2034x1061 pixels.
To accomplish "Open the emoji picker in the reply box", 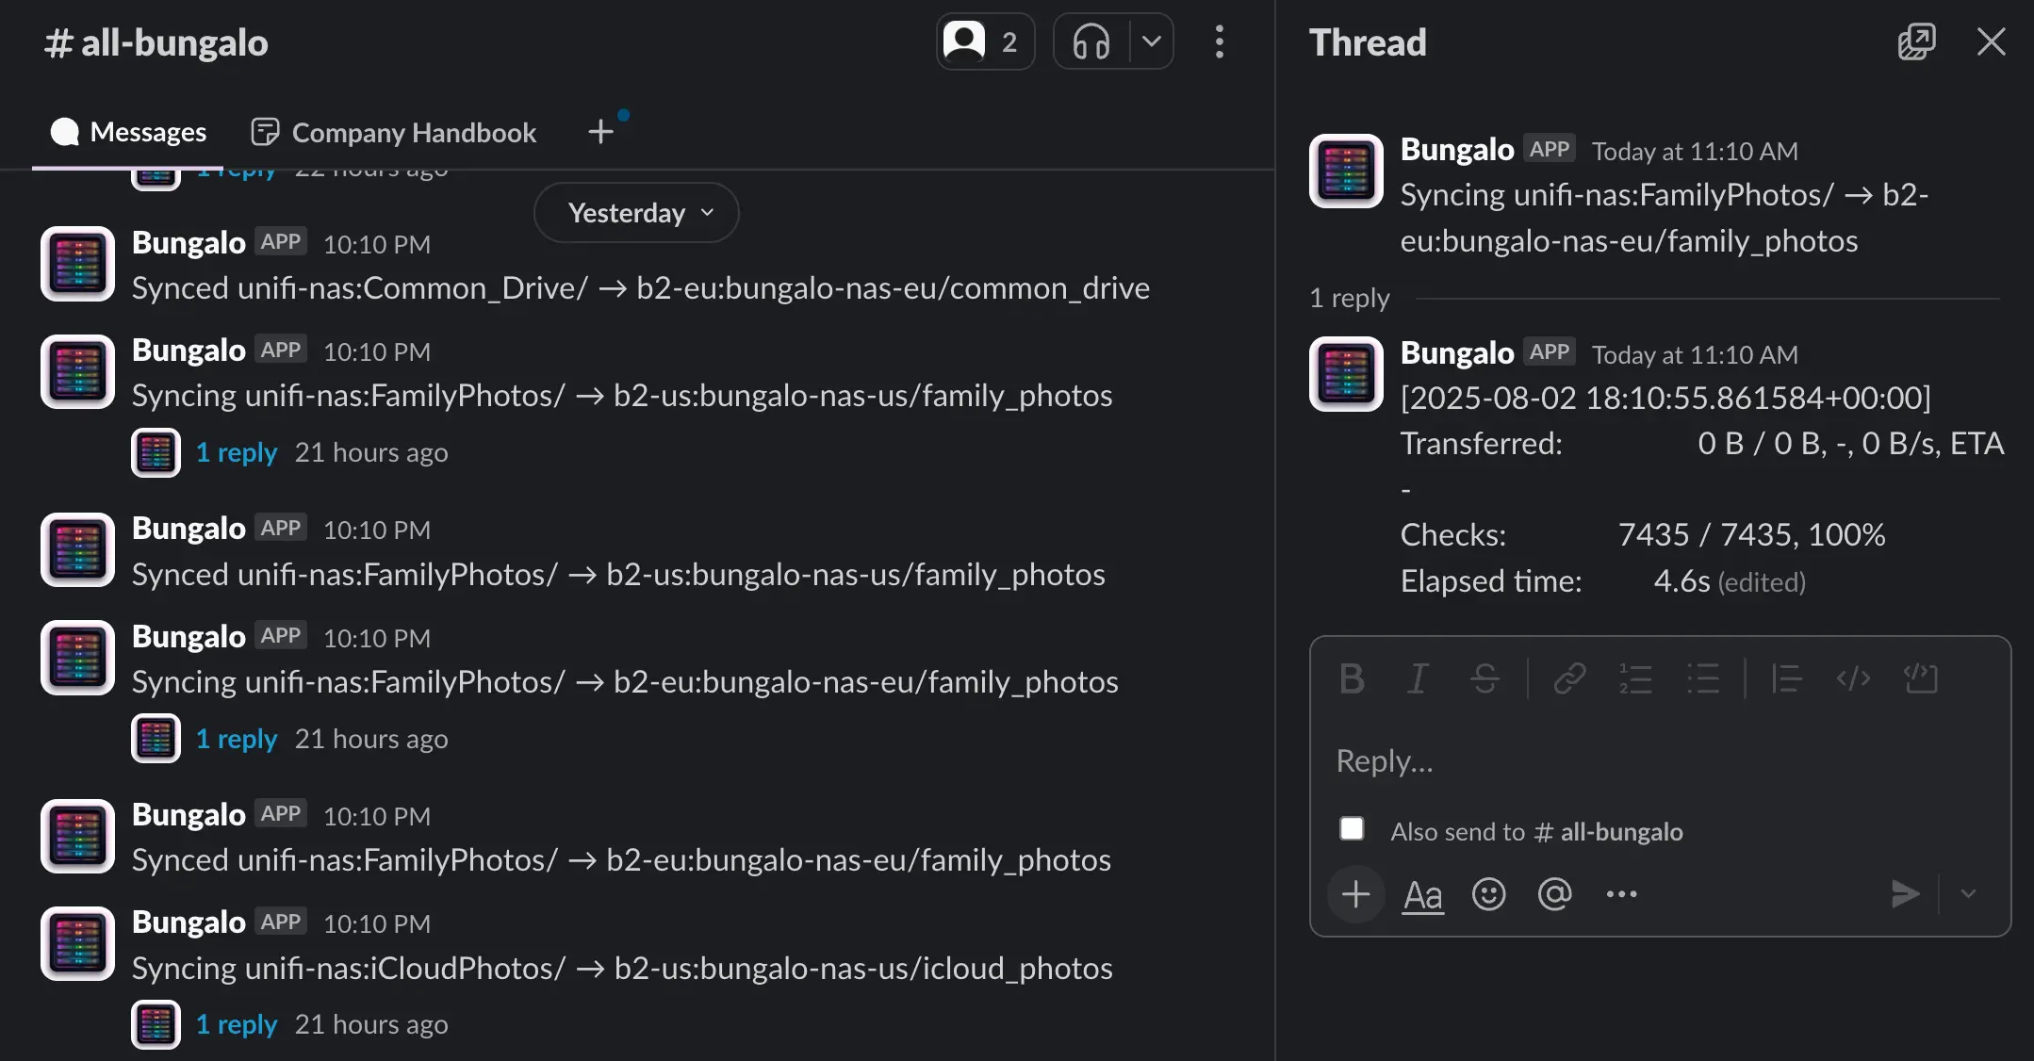I will click(x=1487, y=893).
